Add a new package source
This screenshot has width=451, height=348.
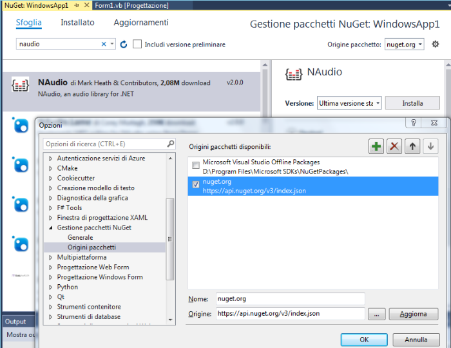(x=376, y=146)
